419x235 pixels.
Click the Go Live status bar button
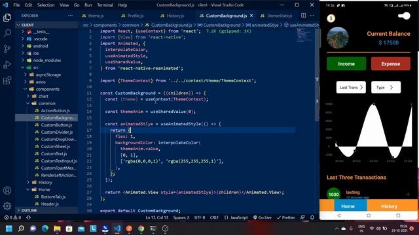pyautogui.click(x=262, y=217)
